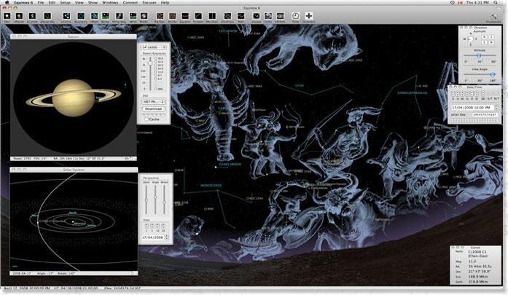Adjust the View Angle slider
The height and width of the screenshot is (295, 508).
(493, 74)
